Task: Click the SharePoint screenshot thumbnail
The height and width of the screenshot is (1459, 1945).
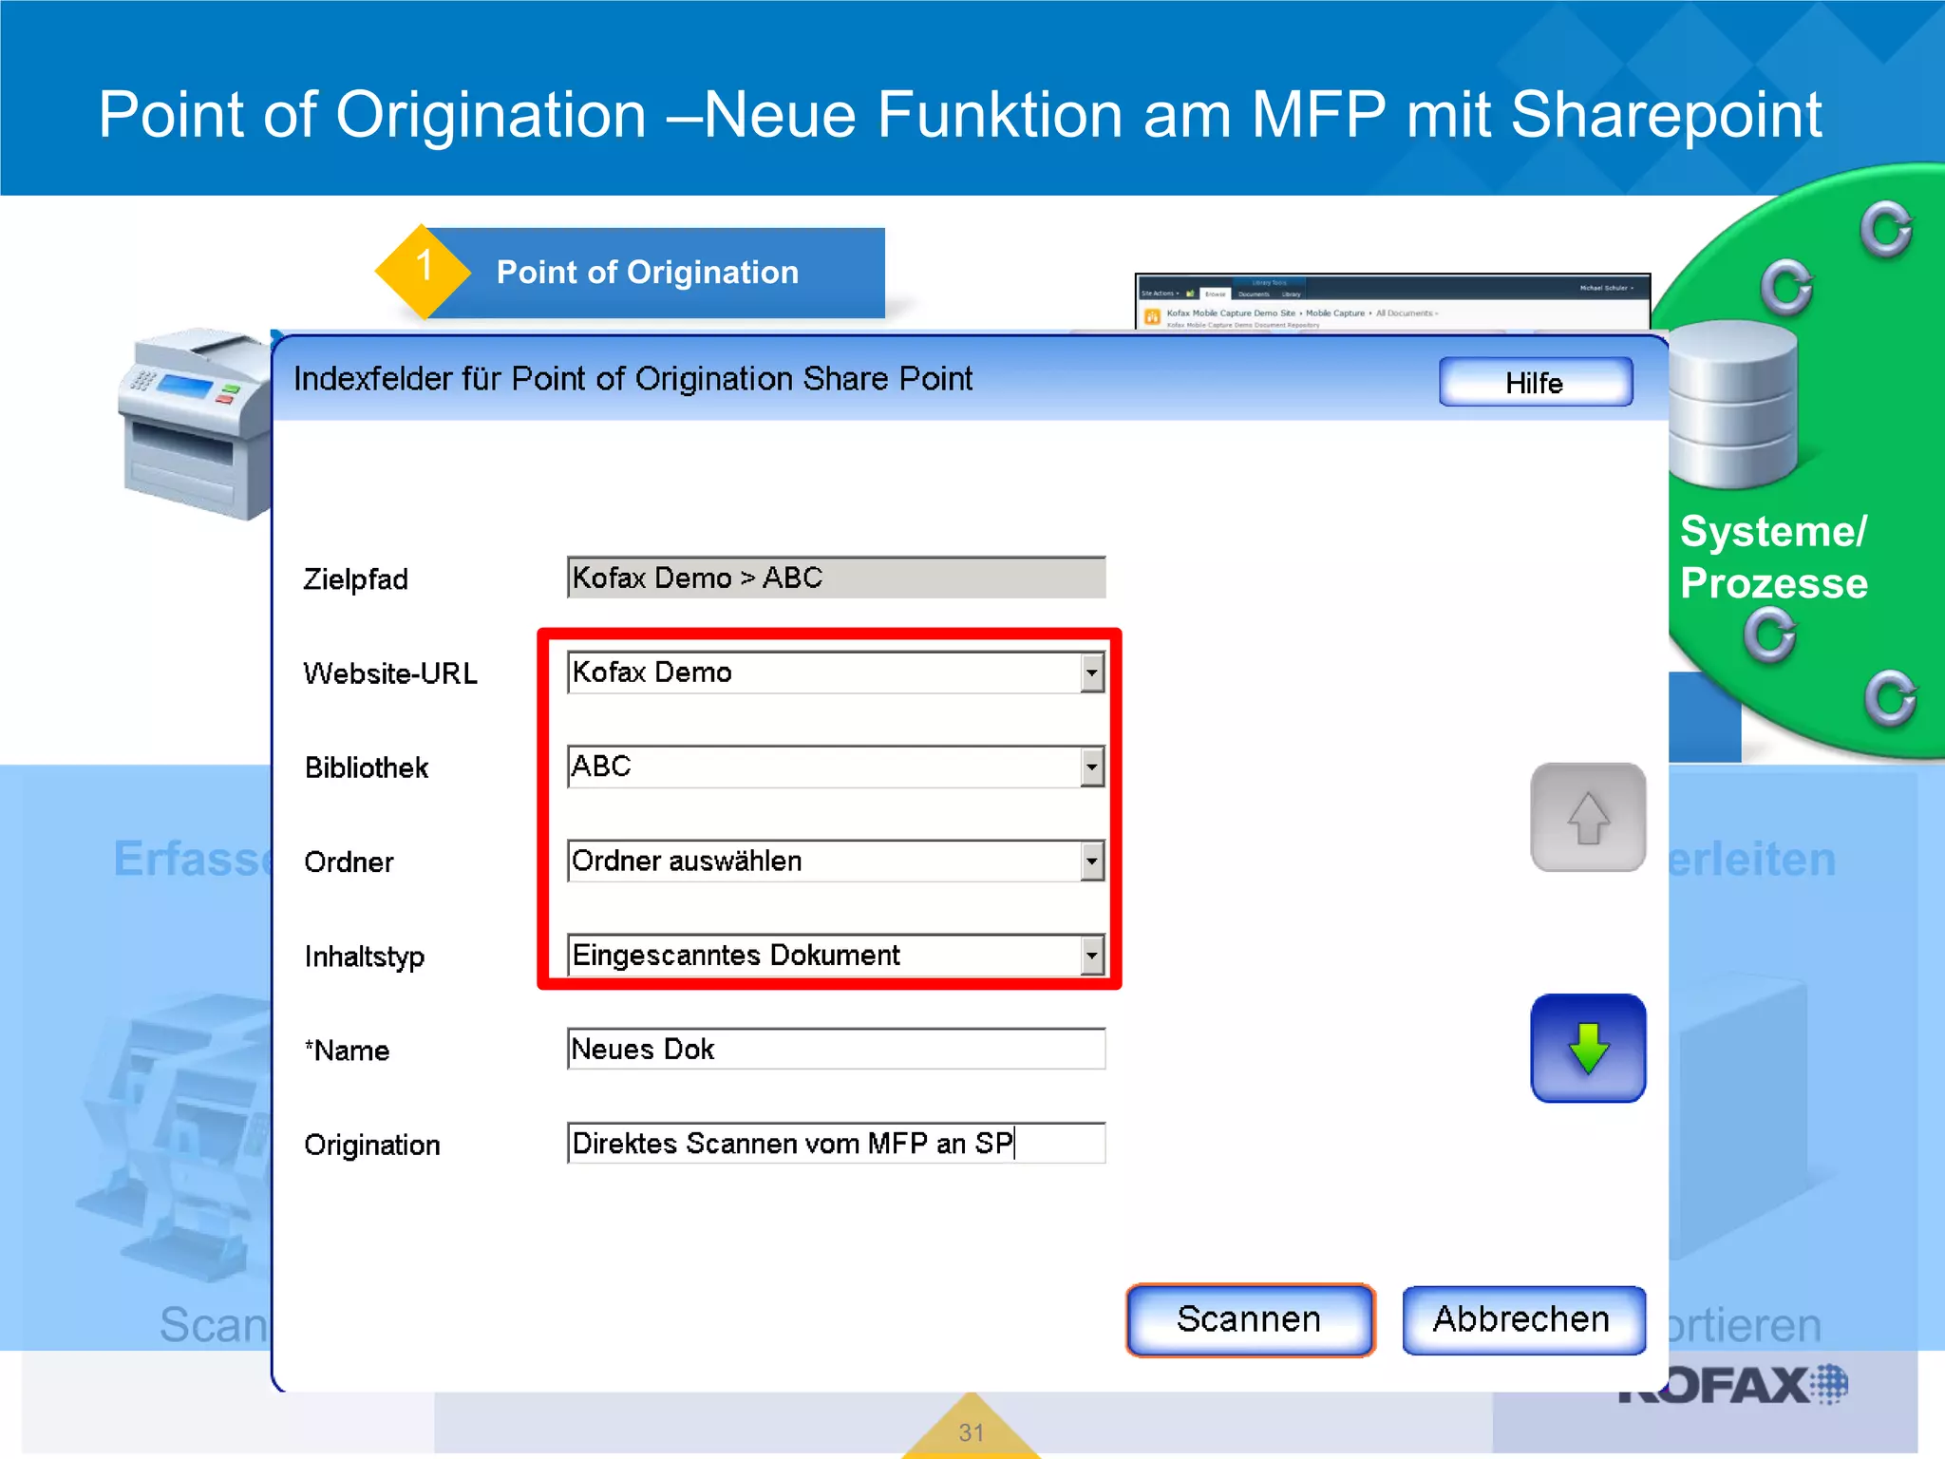Action: (x=1392, y=302)
